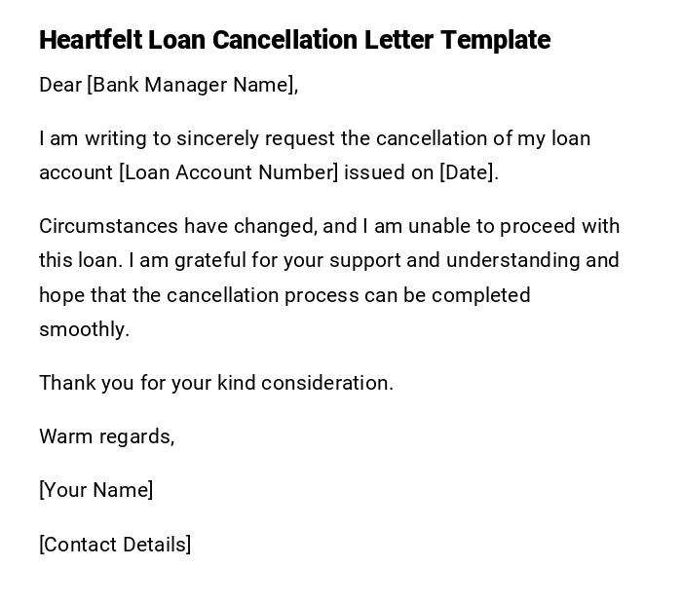The width and height of the screenshot is (682, 605).
Task: Select the [Loan Account Number] placeholder
Action: 229,172
